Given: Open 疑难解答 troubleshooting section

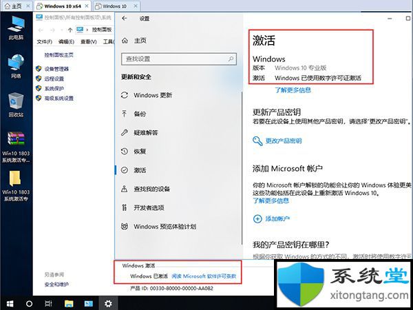Looking at the screenshot, I should click(x=146, y=132).
